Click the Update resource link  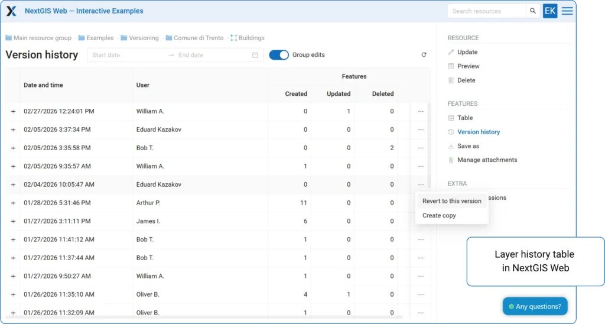tap(467, 52)
